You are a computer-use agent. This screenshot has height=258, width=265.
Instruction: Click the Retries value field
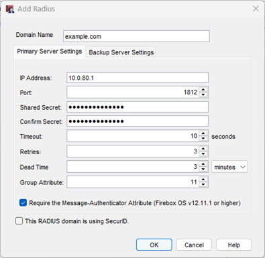coord(133,151)
